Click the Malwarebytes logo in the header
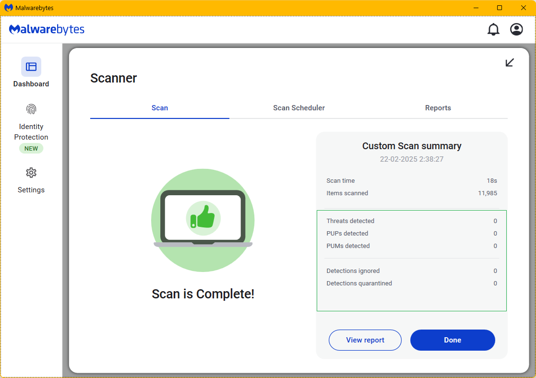 47,29
